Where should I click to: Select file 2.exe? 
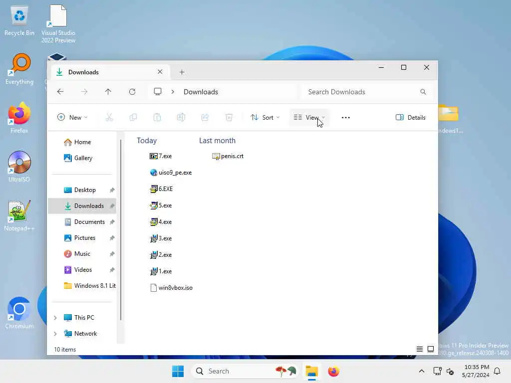click(x=160, y=255)
